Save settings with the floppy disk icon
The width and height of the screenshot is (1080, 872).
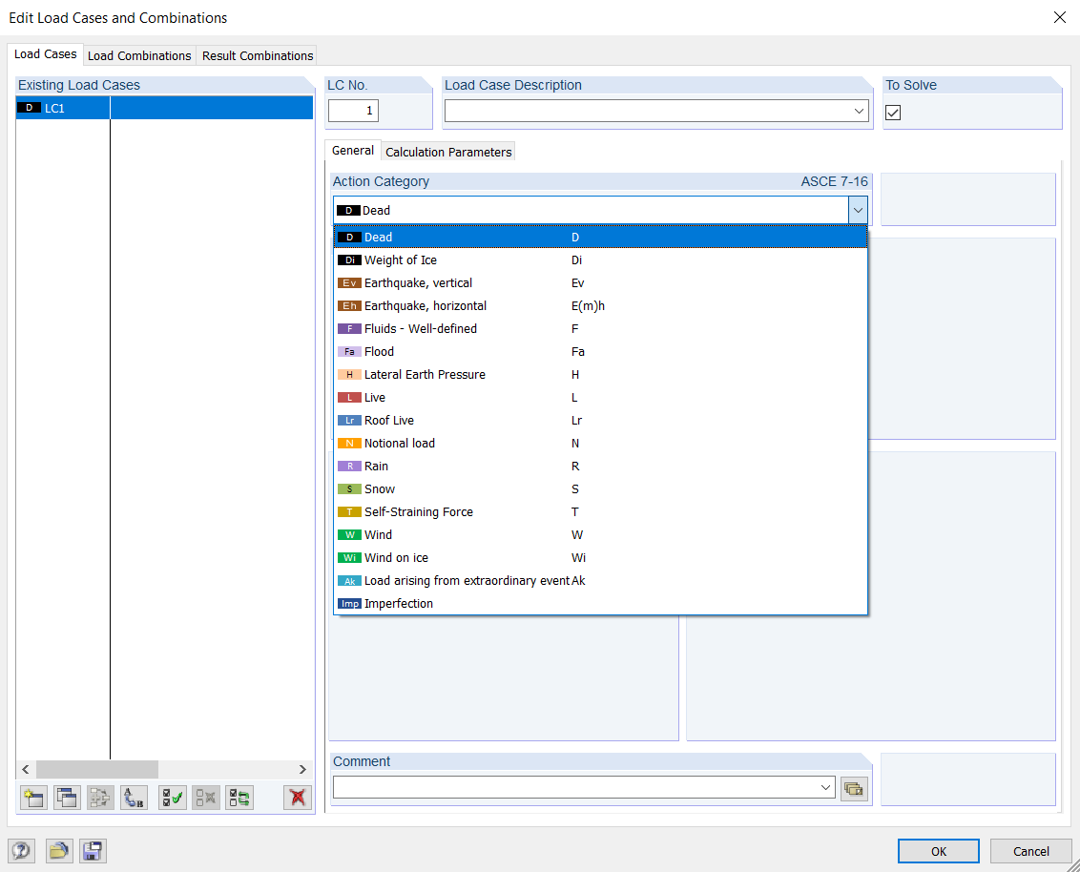(x=93, y=851)
